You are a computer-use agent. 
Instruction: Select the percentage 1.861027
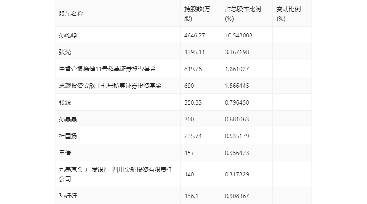click(237, 69)
